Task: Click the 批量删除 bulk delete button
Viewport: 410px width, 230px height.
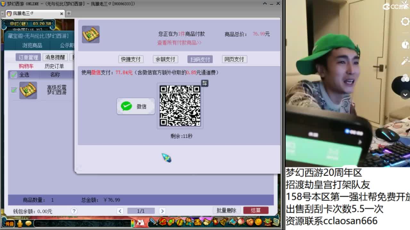Action: [x=226, y=210]
